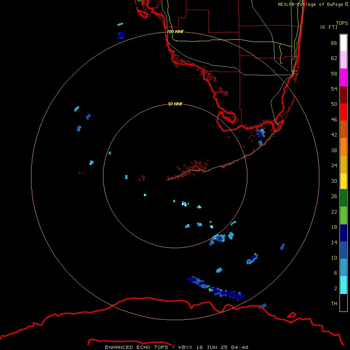
Task: Select the 'KBYX' radar site identifier
Action: click(x=185, y=347)
